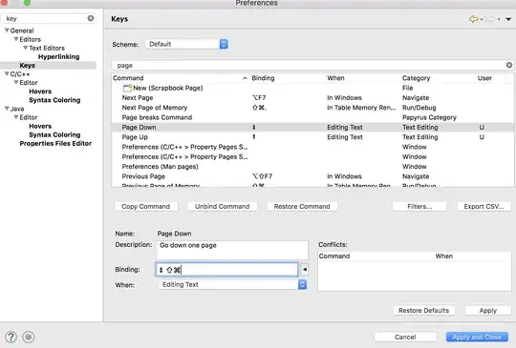The height and width of the screenshot is (348, 516).
Task: Click the record/import preferences round icon
Action: [x=29, y=337]
